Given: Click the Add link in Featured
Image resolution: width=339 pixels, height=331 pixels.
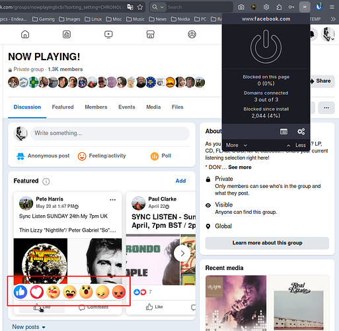Looking at the screenshot, I should pyautogui.click(x=180, y=181).
